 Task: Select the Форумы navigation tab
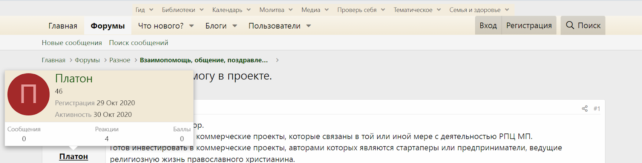[x=108, y=26]
